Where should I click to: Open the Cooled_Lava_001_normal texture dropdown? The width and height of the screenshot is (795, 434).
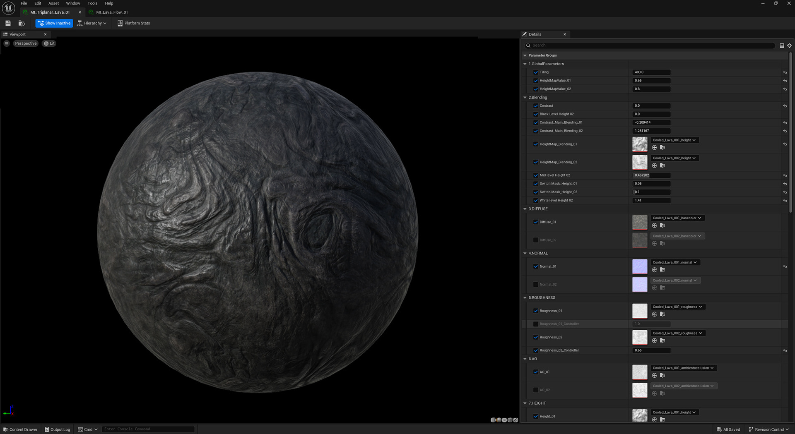click(x=675, y=262)
